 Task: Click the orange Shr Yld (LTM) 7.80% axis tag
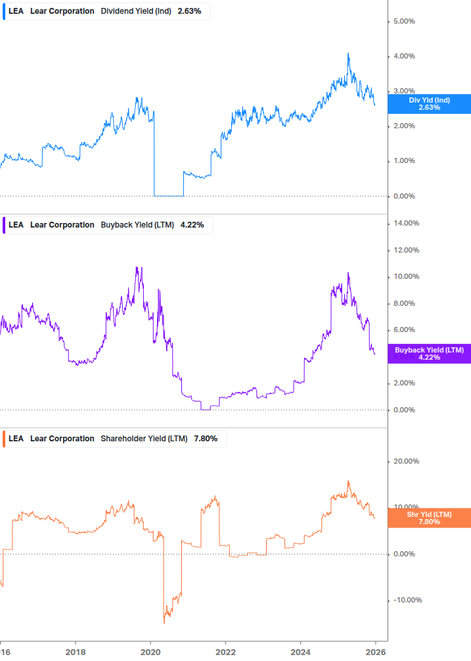point(429,518)
